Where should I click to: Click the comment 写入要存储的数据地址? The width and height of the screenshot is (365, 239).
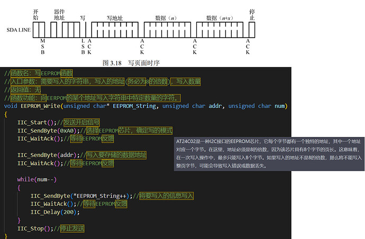pyautogui.click(x=116, y=155)
